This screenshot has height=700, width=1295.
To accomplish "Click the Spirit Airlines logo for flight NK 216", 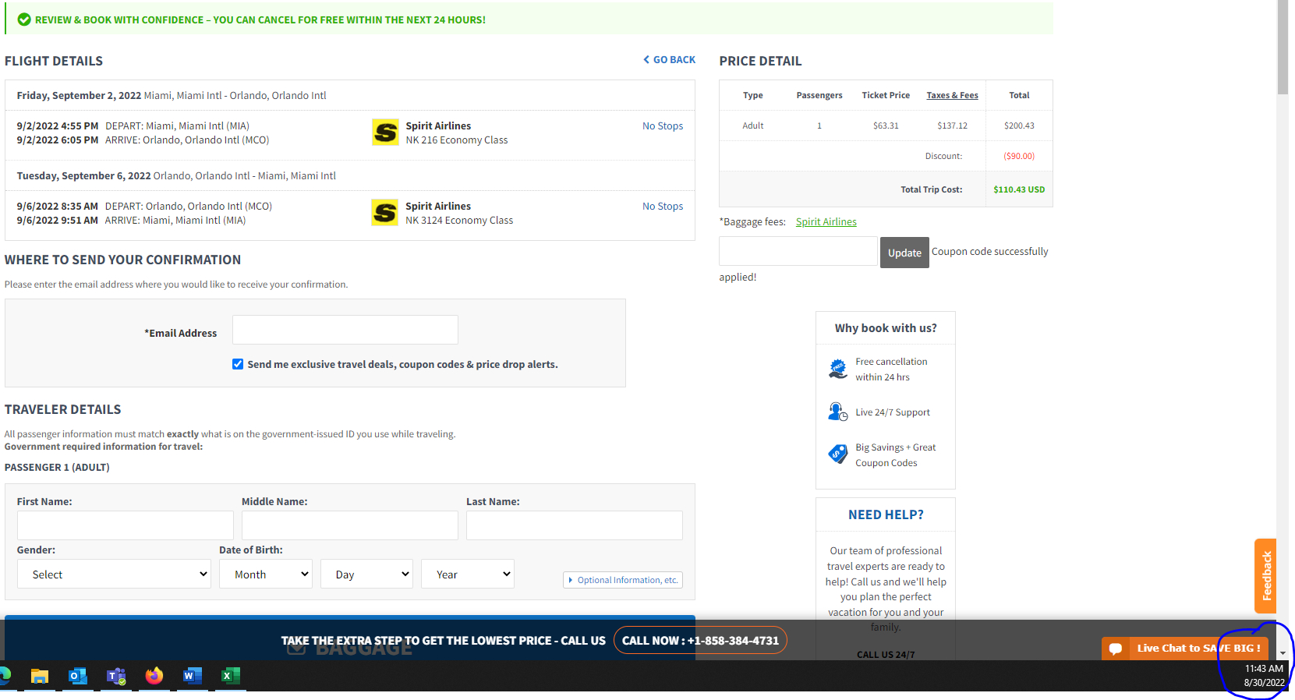I will click(x=385, y=133).
